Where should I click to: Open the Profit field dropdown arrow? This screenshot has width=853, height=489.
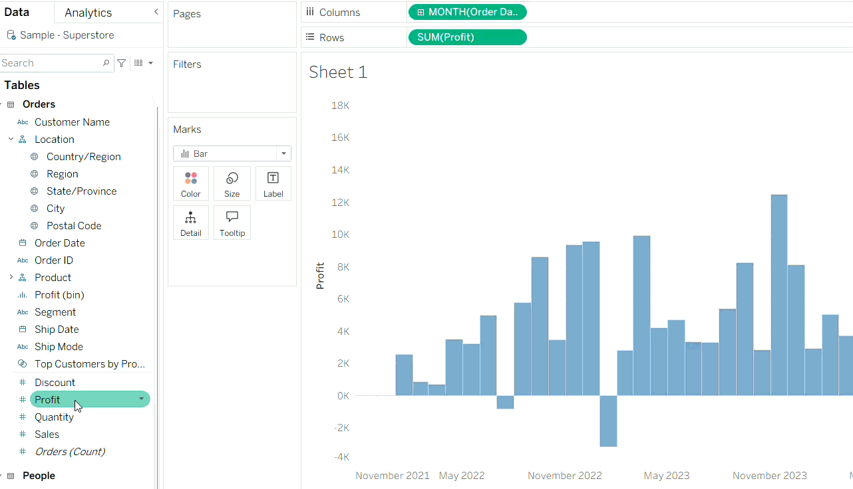141,399
